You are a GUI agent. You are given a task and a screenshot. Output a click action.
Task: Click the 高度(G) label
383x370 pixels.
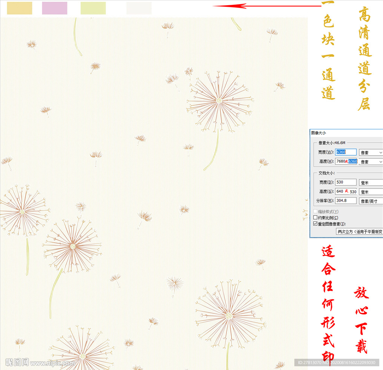327,191
